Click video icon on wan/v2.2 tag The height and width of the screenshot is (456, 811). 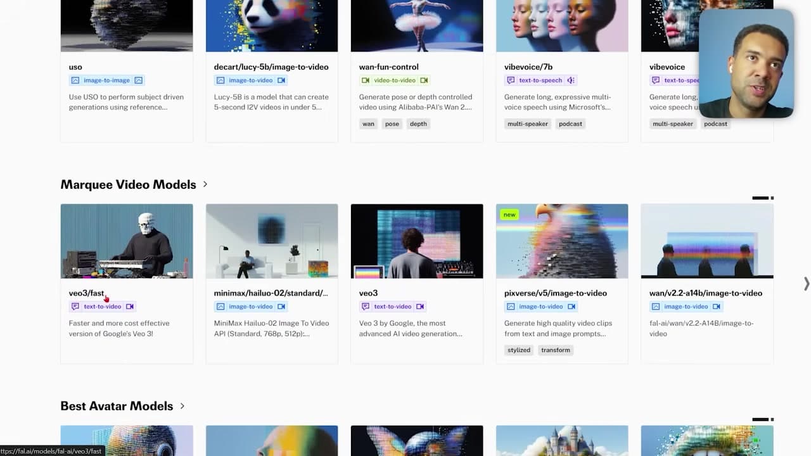click(717, 307)
